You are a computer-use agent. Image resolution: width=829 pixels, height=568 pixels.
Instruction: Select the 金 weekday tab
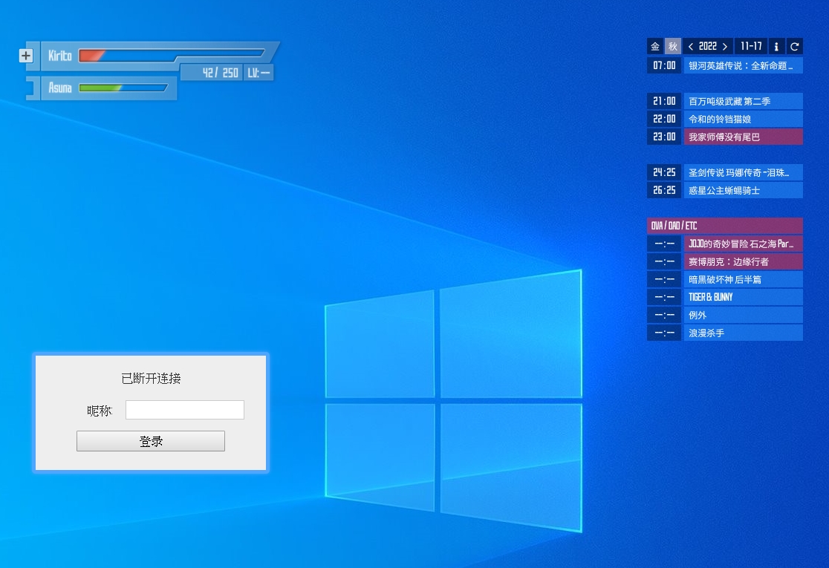(655, 47)
